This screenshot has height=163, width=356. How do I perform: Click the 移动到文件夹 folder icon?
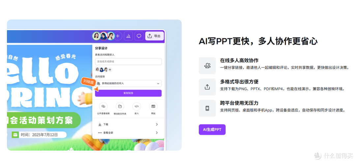click(120, 106)
